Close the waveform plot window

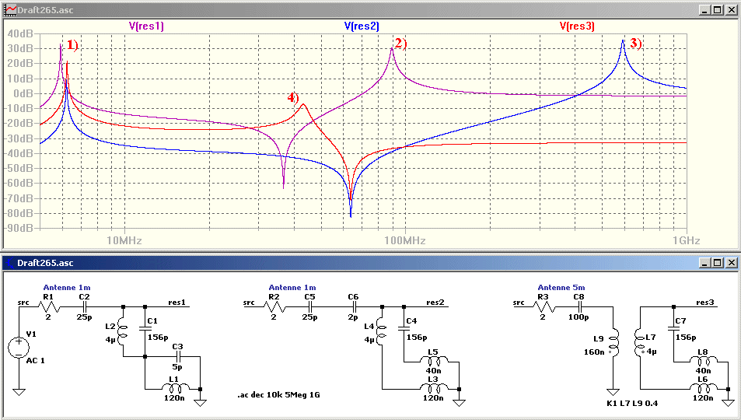tap(731, 9)
